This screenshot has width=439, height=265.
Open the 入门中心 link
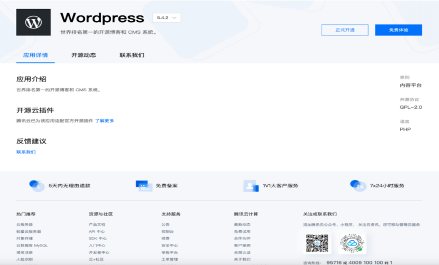coord(97,245)
